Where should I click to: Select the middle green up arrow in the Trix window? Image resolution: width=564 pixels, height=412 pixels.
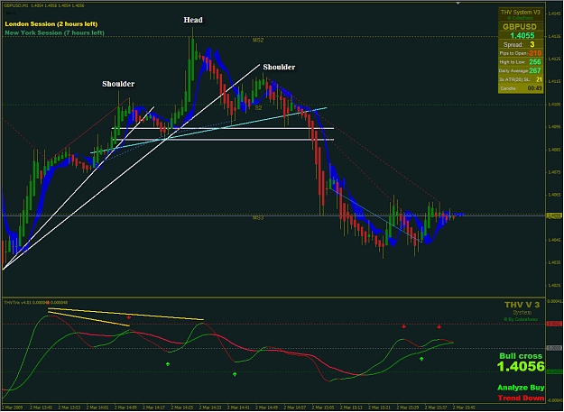tap(235, 374)
